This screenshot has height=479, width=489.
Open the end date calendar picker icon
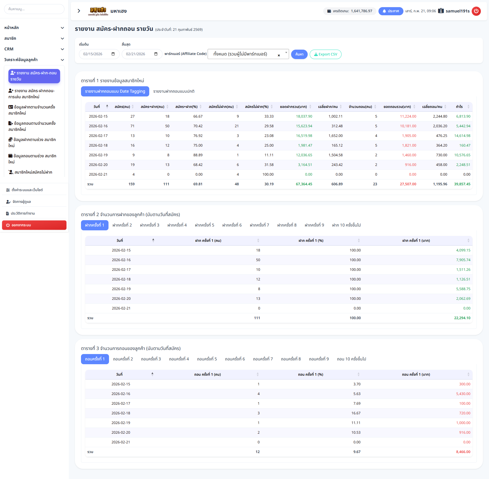click(x=156, y=54)
